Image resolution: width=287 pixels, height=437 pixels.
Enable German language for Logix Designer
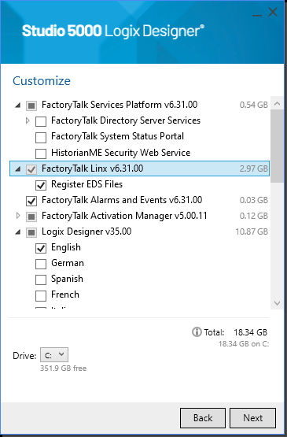[41, 264]
